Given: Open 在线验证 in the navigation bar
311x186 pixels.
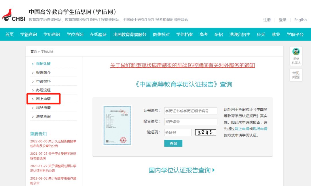Looking at the screenshot, I should (x=98, y=34).
